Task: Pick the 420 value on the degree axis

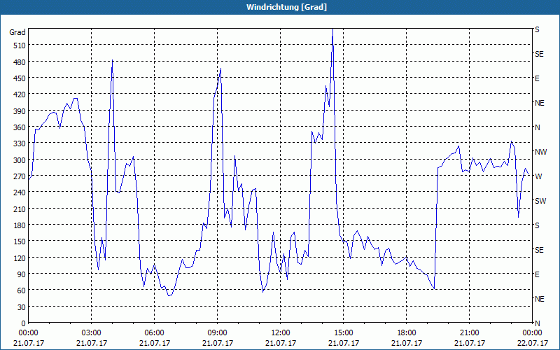Action: pyautogui.click(x=20, y=95)
